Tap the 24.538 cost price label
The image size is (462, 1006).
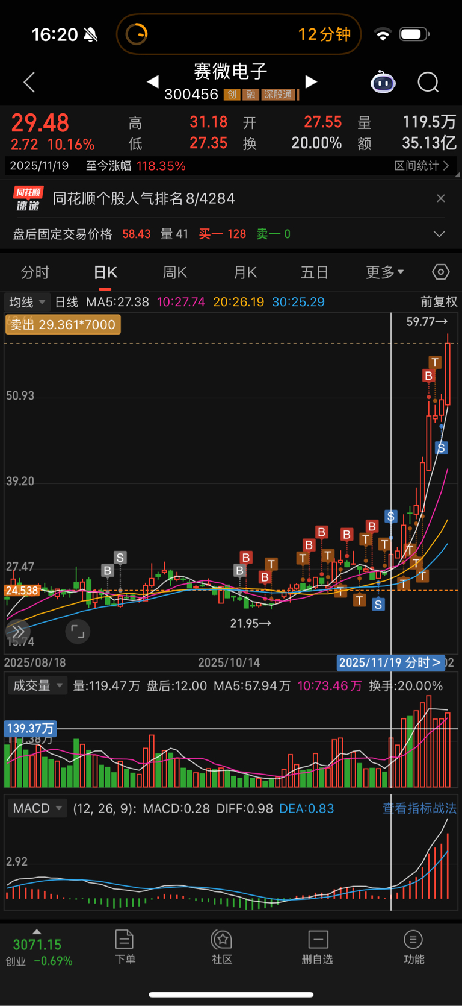[22, 591]
